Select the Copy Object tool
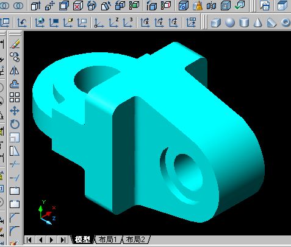 pyautogui.click(x=15, y=57)
